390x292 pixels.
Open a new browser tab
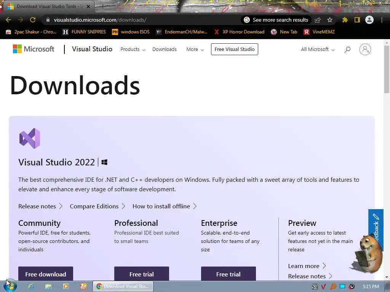click(x=102, y=6)
